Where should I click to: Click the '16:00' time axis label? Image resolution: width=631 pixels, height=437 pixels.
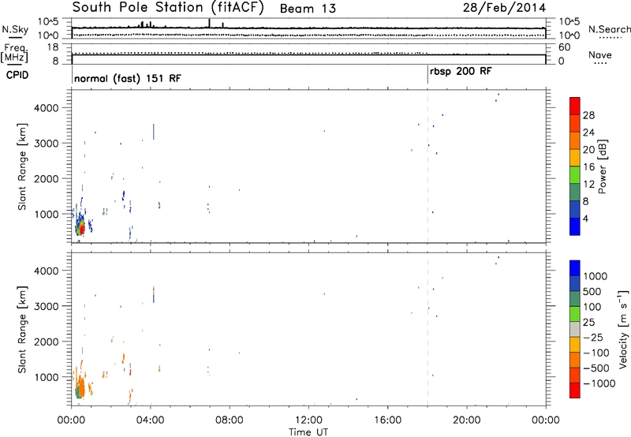(387, 420)
